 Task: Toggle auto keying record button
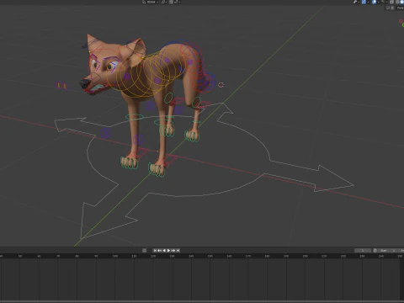coord(144,250)
